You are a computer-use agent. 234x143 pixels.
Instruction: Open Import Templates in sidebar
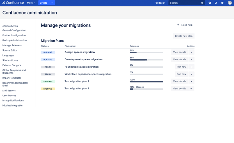click(12, 78)
